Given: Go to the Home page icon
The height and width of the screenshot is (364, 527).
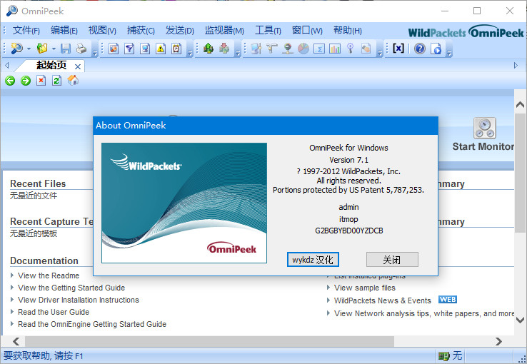Looking at the screenshot, I should (x=73, y=81).
